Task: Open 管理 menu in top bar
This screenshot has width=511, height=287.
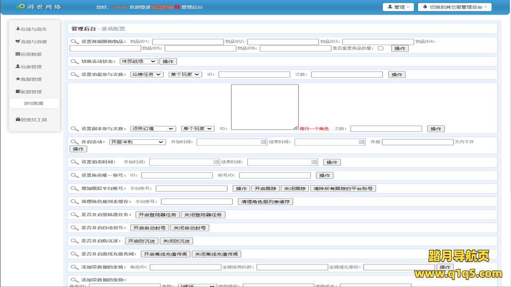Action: [x=399, y=7]
